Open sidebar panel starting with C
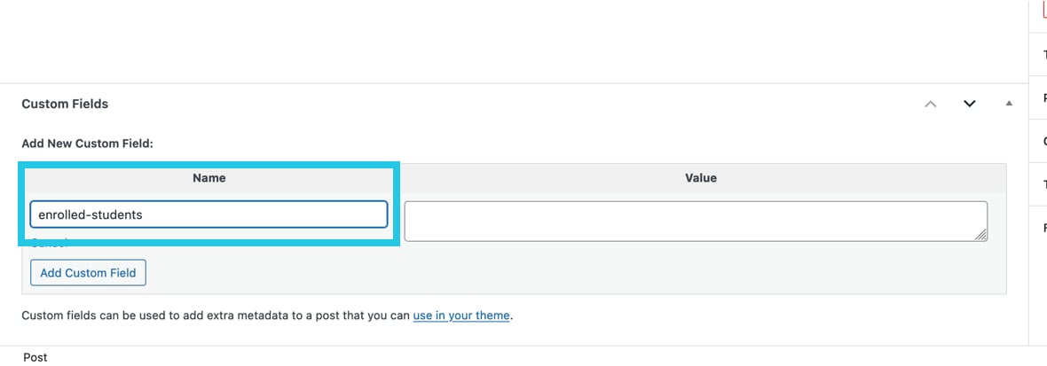 [x=1044, y=141]
